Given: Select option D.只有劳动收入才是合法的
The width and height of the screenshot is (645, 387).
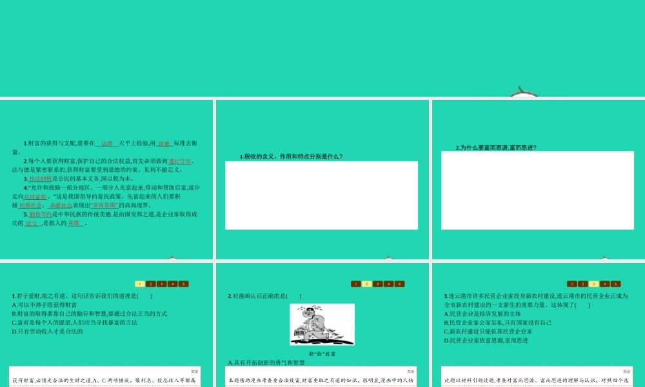Looking at the screenshot, I should (x=47, y=332).
